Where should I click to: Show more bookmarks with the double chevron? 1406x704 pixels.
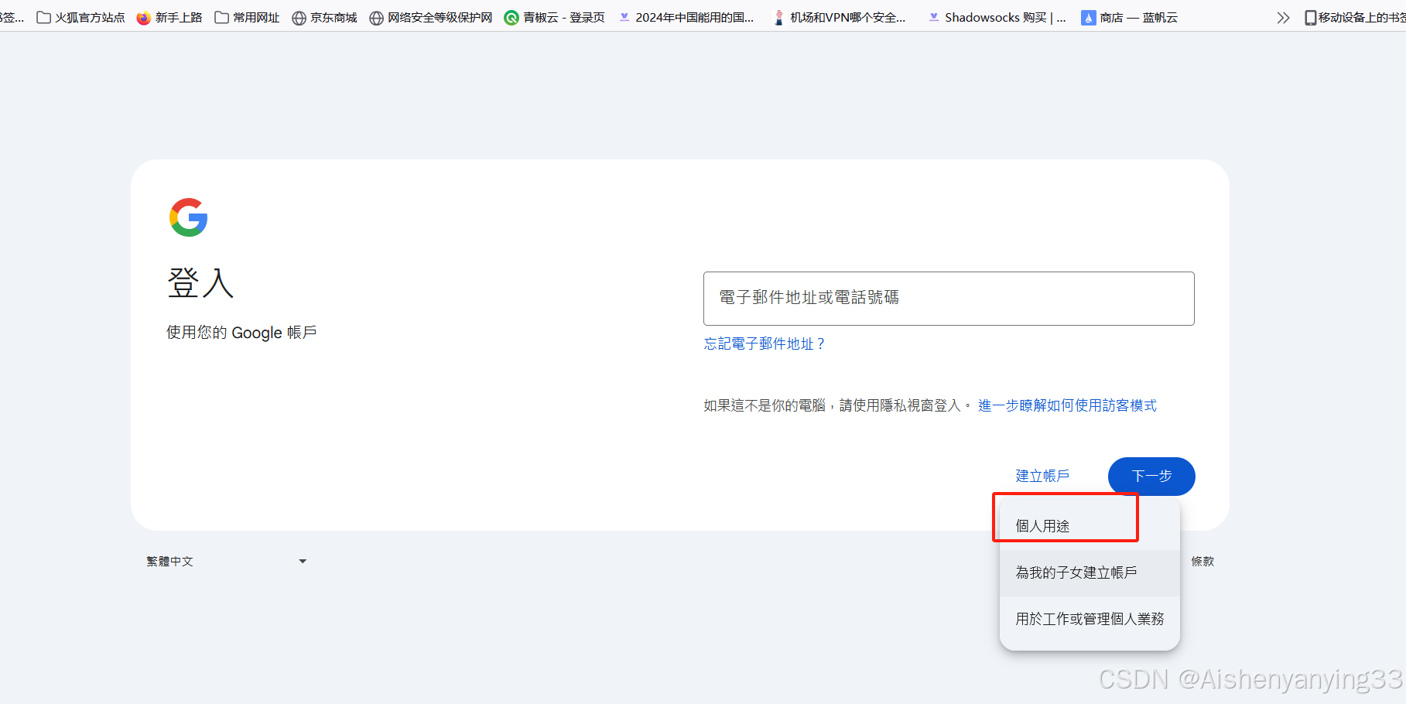pos(1283,17)
